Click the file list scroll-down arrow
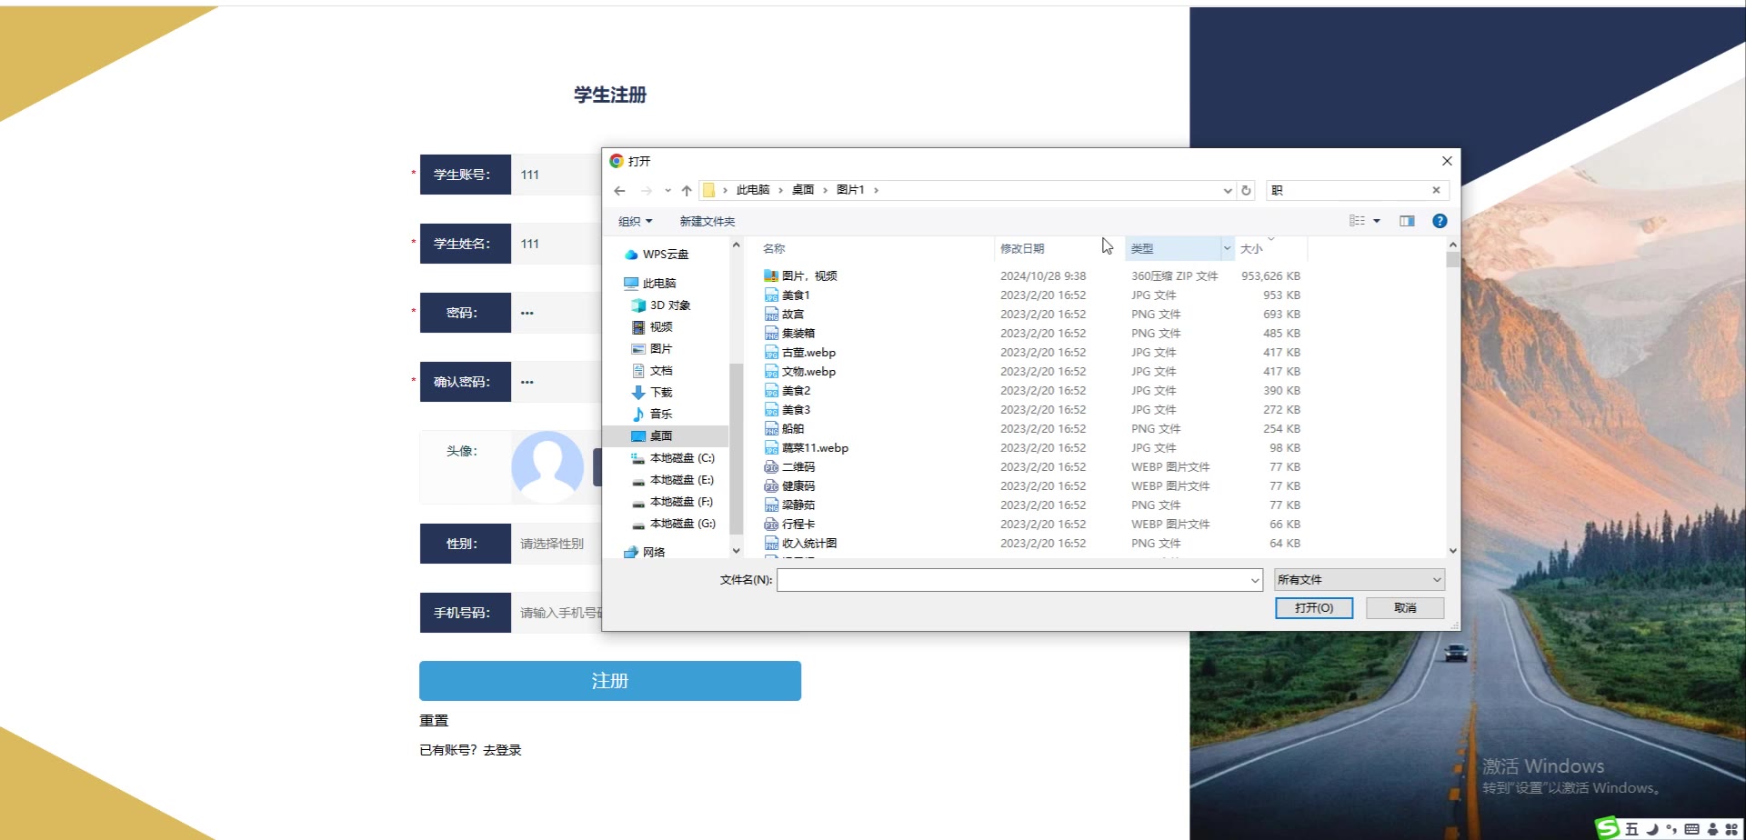This screenshot has width=1746, height=840. [1452, 551]
